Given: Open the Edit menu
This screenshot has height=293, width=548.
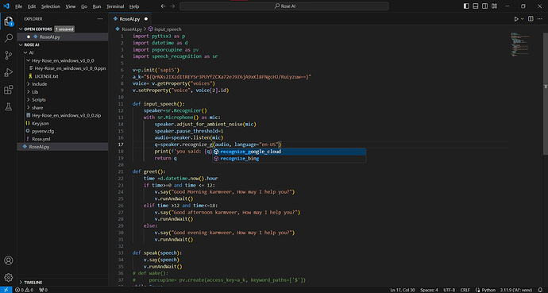Looking at the screenshot, I should pyautogui.click(x=32, y=6).
